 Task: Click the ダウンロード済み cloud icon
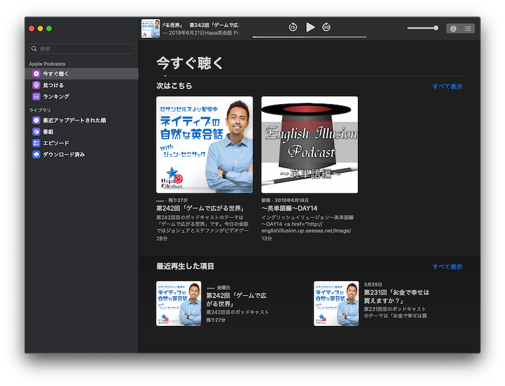point(37,154)
